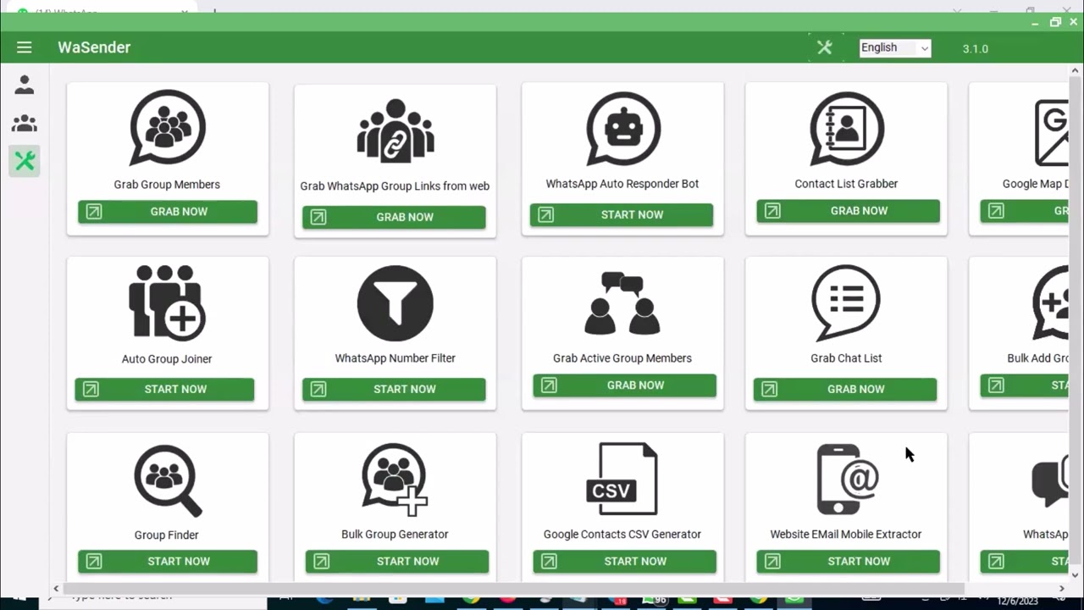Click the Grab Active Group Members icon

(622, 303)
